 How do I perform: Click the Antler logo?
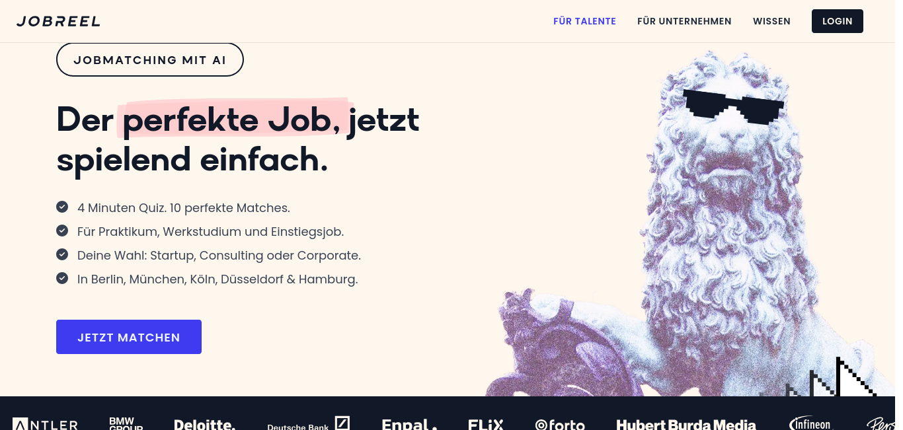point(45,424)
